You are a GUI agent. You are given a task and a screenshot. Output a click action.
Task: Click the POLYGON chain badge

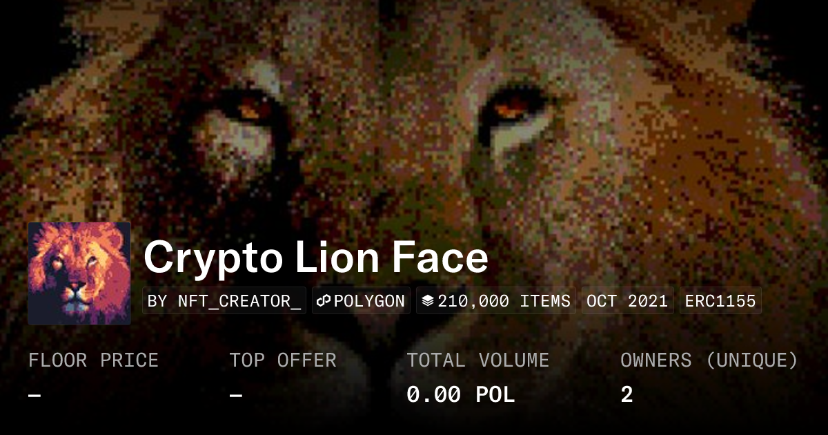point(361,301)
